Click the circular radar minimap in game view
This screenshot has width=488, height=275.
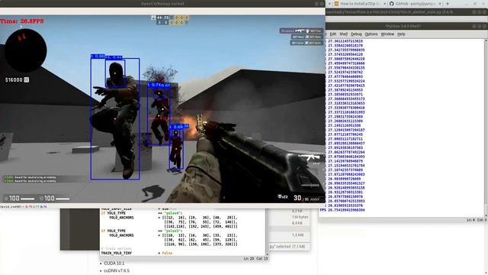coord(25,50)
